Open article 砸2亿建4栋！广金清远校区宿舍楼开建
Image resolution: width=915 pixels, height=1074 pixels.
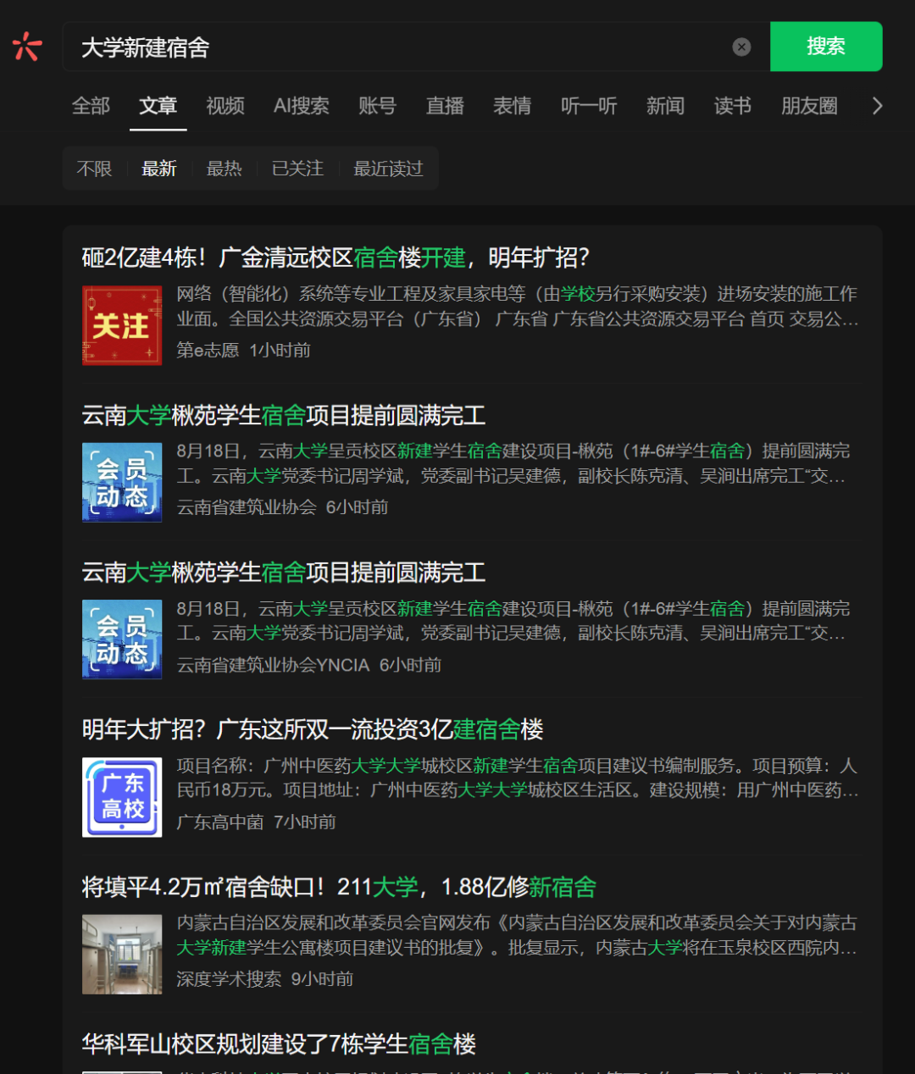[x=335, y=257]
